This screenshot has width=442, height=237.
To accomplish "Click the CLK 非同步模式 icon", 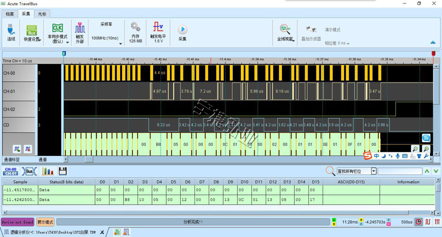I will [57, 28].
